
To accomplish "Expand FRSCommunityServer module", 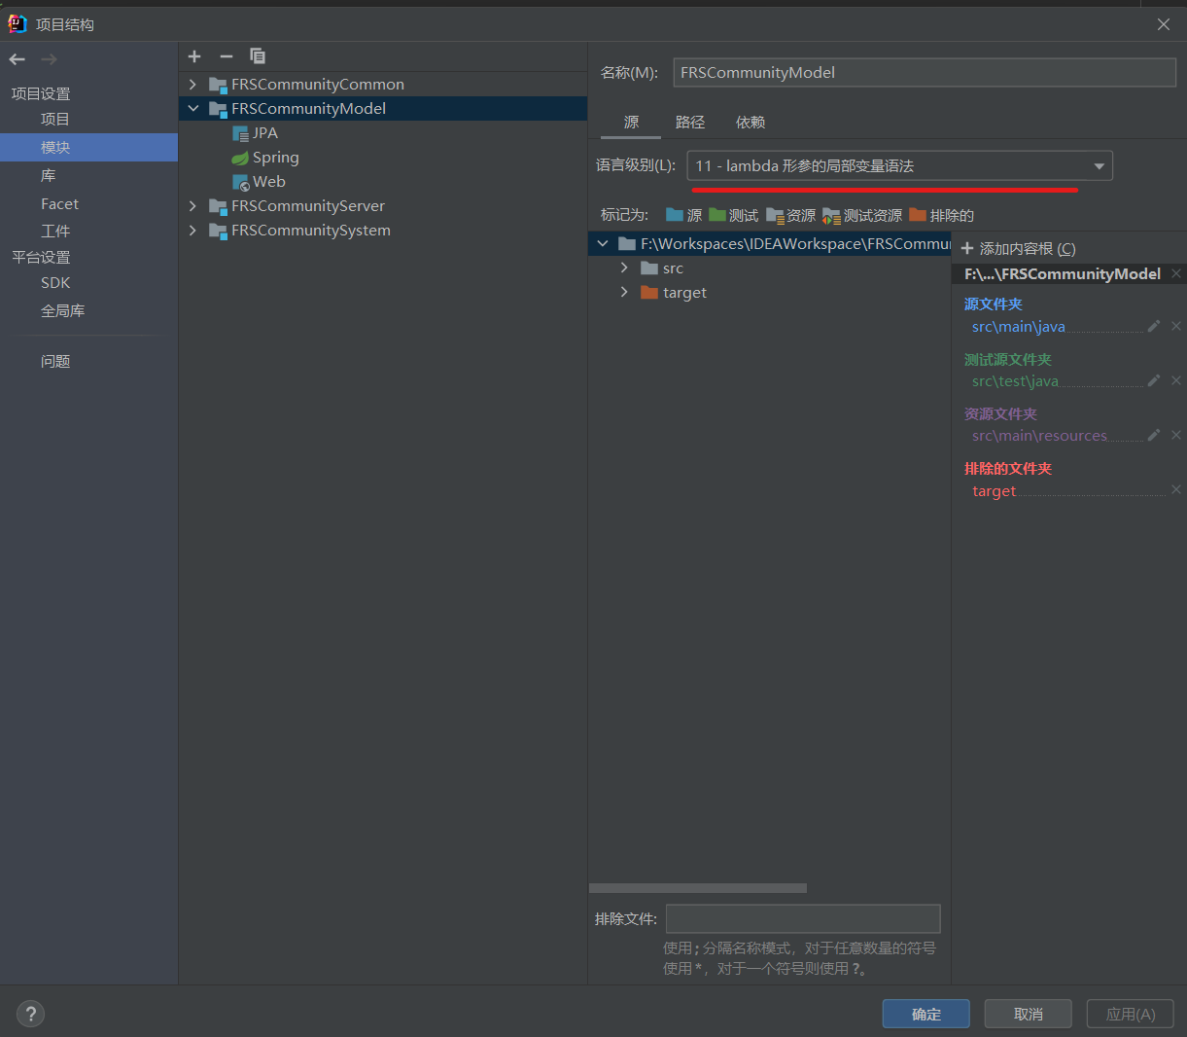I will [192, 206].
